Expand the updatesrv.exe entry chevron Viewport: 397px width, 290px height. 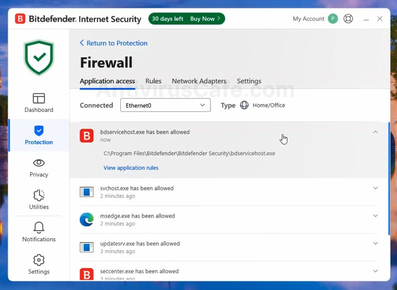(x=376, y=243)
